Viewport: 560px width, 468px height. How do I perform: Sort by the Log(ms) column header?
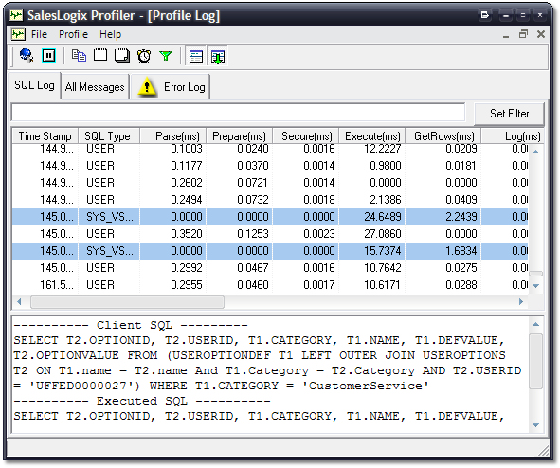tap(513, 136)
